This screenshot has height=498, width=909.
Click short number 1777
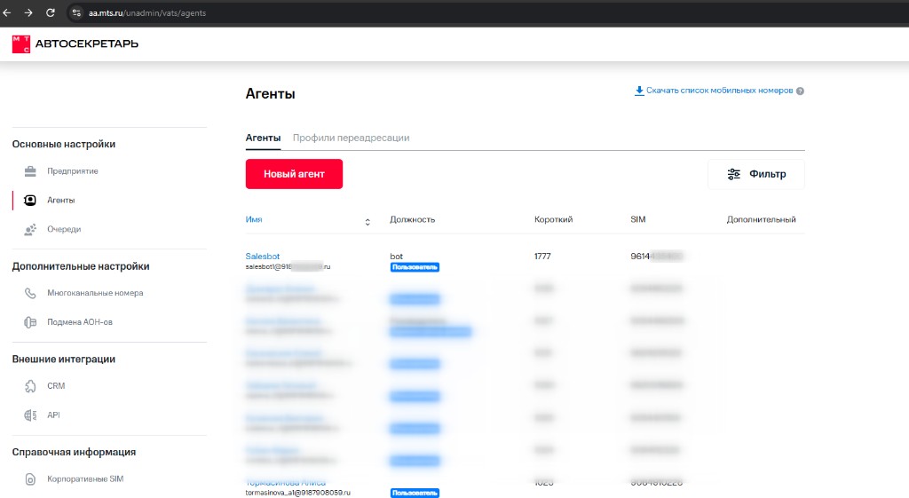coord(542,257)
